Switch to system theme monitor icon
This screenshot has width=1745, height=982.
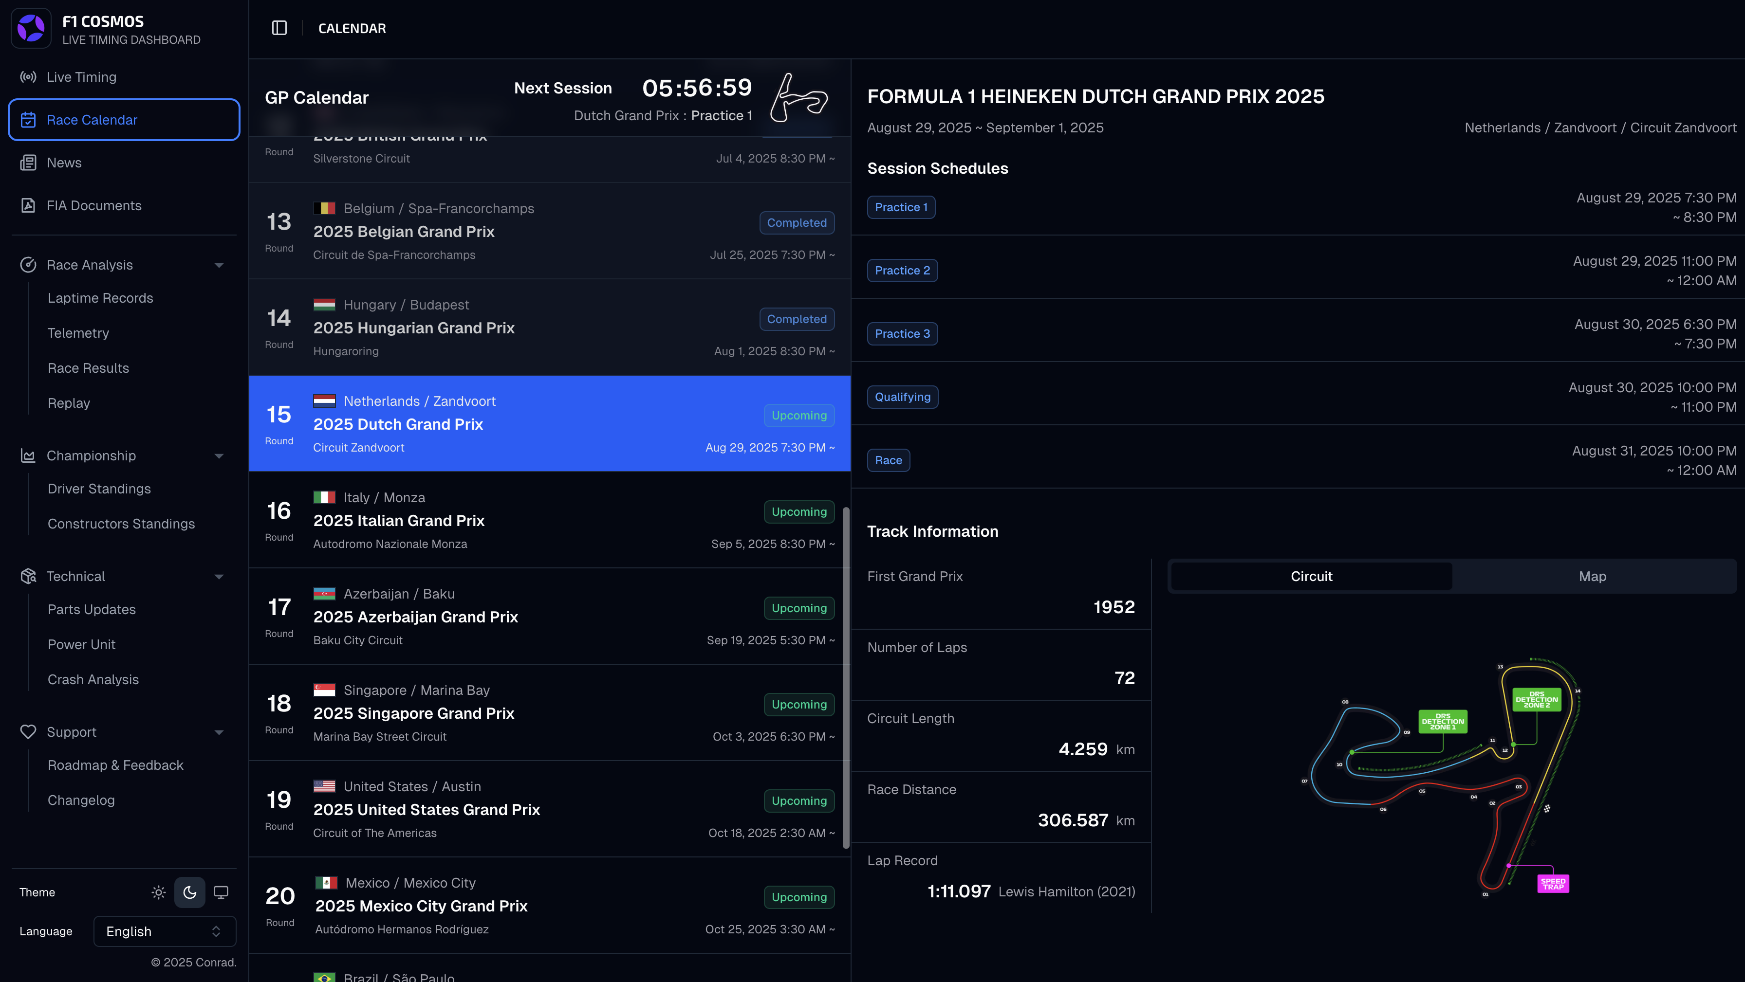[221, 892]
